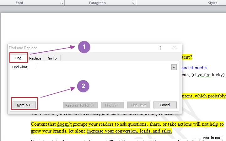Click inside the Find what field

[x=104, y=67]
